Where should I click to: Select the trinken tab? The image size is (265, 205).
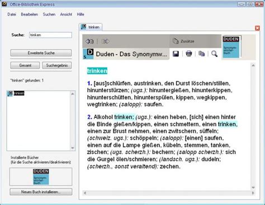click(91, 27)
